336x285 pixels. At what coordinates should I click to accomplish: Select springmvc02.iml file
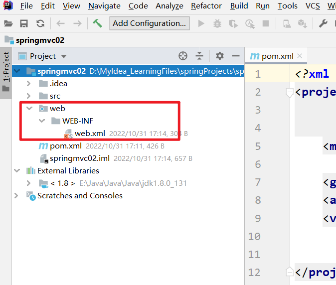pyautogui.click(x=80, y=158)
